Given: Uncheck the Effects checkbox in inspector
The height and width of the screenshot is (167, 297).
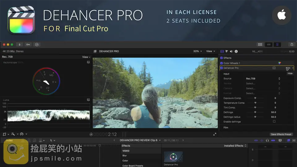Looking at the screenshot, I should [x=222, y=58].
